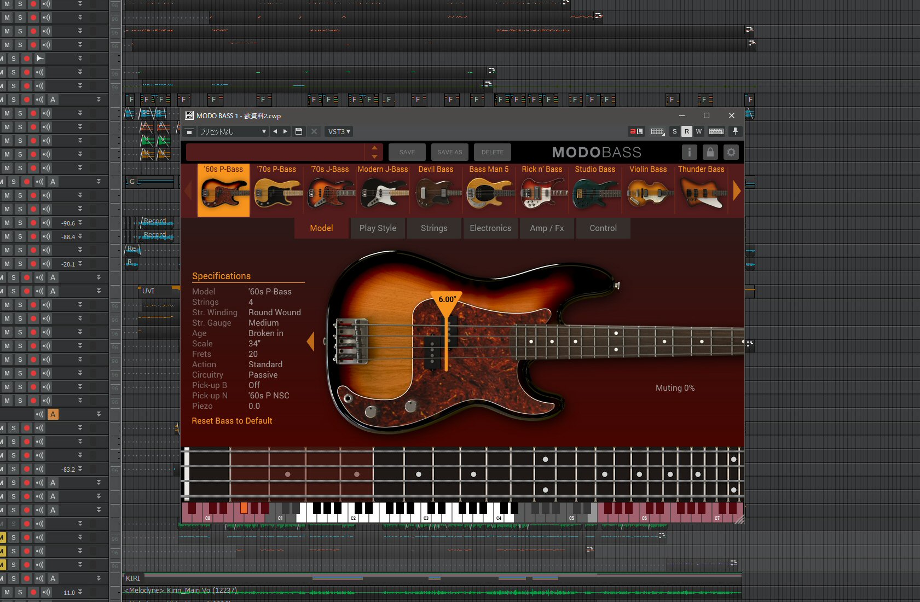Click the MODO BASS lock icon

[710, 152]
